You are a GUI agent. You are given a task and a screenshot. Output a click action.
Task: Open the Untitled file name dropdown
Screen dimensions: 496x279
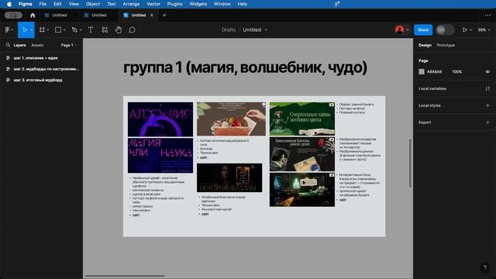[x=266, y=29]
